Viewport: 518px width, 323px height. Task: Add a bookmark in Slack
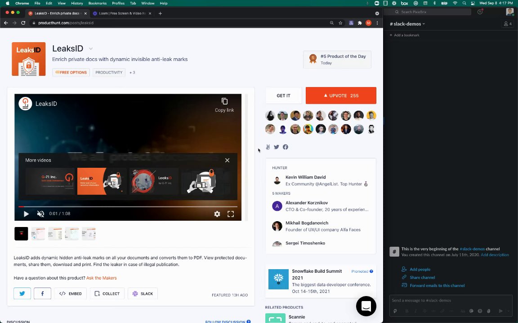(x=404, y=35)
